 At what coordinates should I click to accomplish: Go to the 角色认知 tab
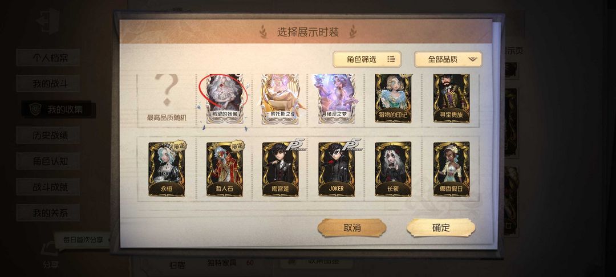pyautogui.click(x=48, y=161)
